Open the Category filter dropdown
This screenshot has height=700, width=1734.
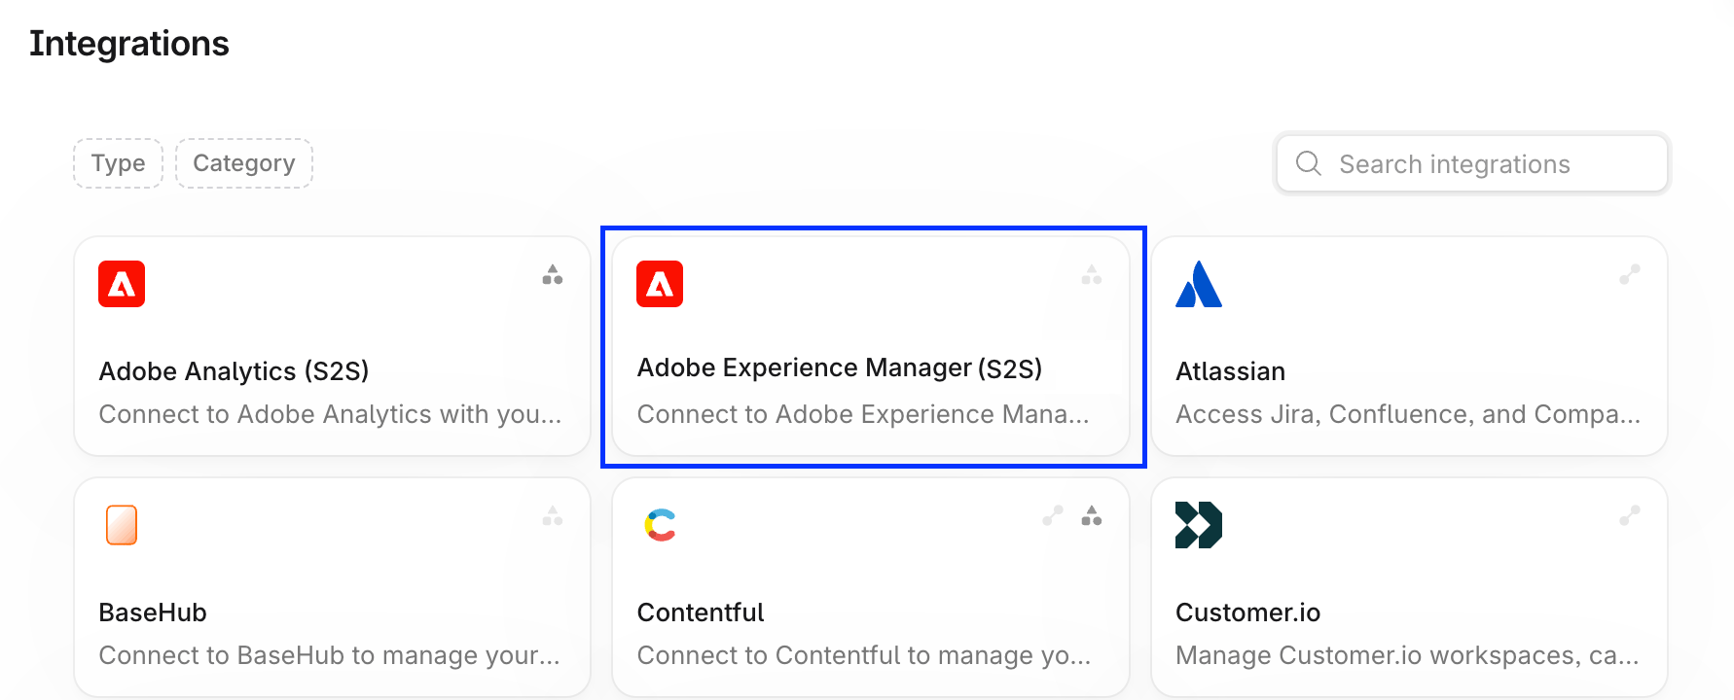point(243,163)
